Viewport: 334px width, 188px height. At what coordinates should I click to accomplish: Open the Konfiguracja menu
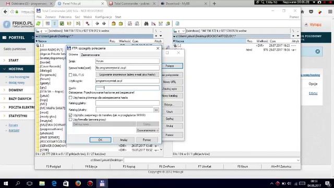pos(103,17)
